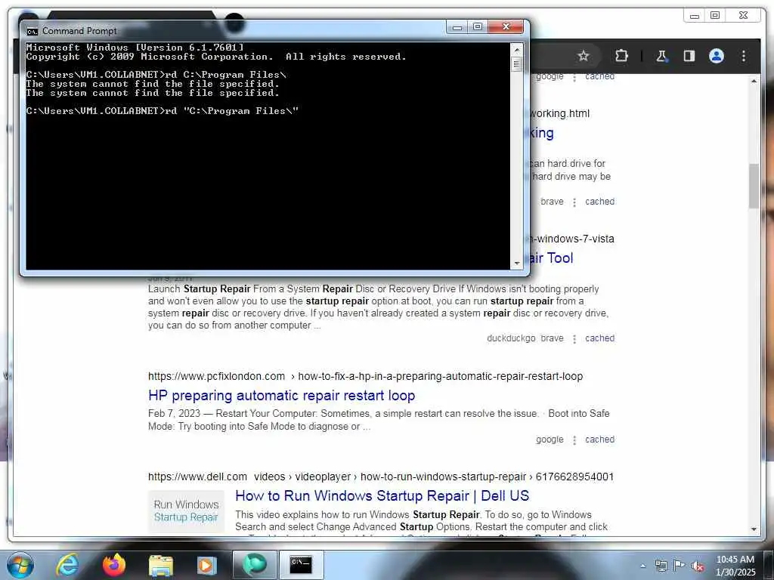Viewport: 774px width, 580px height.
Task: Open the 'How to Run Windows Startup Repair | Dell US' result
Action: [x=382, y=495]
